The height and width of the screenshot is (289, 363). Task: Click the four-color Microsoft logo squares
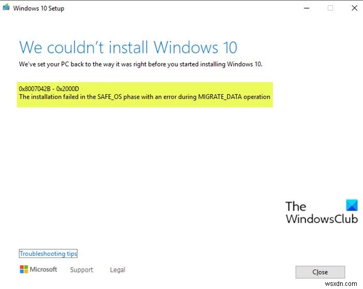pyautogui.click(x=24, y=269)
